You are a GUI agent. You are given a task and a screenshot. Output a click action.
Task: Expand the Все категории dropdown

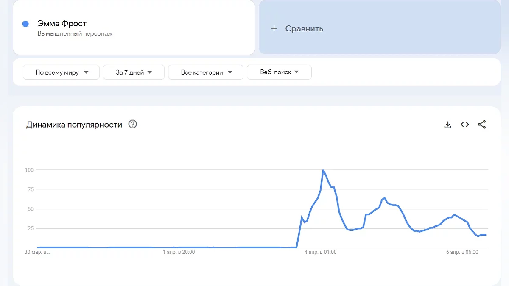tap(206, 72)
